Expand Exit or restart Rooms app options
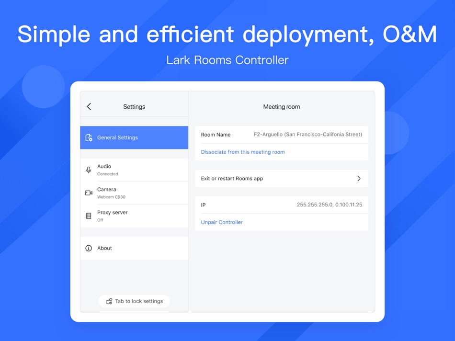 (282, 178)
